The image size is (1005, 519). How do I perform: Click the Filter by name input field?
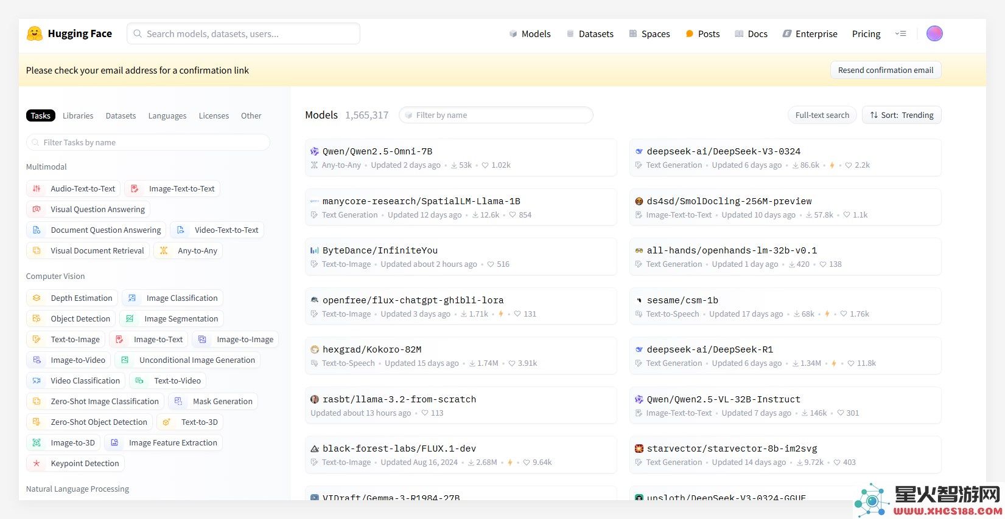coord(496,115)
